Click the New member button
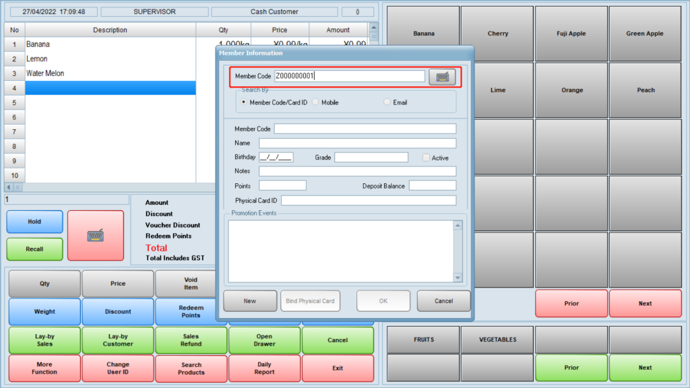 click(250, 301)
